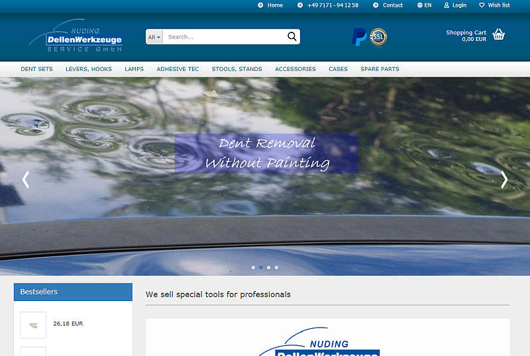The width and height of the screenshot is (530, 356).
Task: Open the Contact link
Action: [x=393, y=5]
